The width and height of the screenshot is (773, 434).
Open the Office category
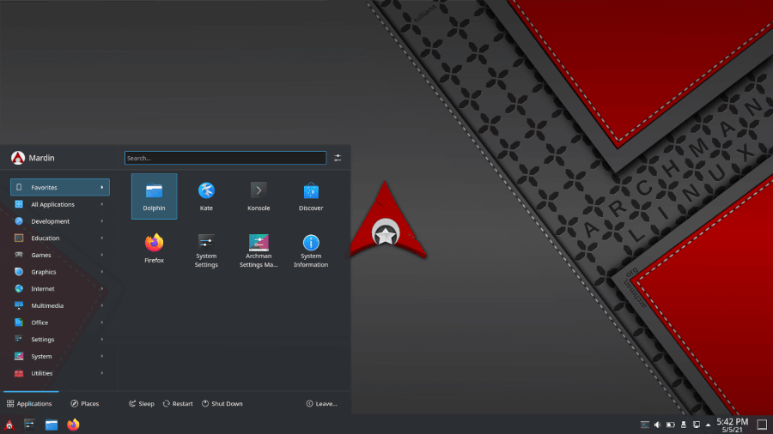pyautogui.click(x=59, y=322)
